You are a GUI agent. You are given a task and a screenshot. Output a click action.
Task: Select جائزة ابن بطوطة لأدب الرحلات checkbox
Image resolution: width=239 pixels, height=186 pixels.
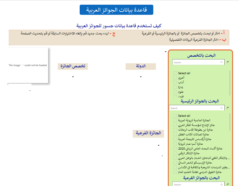click(175, 130)
